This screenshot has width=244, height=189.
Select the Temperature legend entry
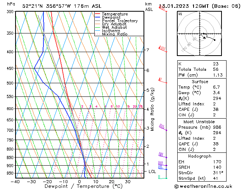(115, 14)
